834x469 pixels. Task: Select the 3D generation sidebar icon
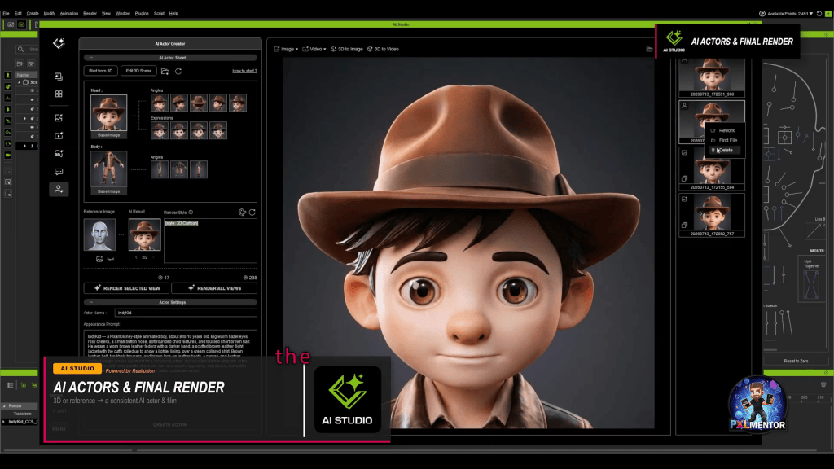pyautogui.click(x=59, y=154)
